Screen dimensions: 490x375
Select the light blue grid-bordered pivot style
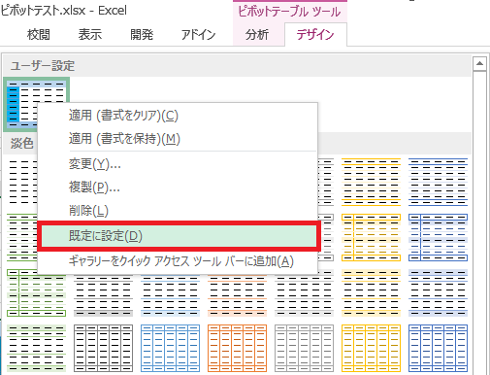click(x=170, y=349)
